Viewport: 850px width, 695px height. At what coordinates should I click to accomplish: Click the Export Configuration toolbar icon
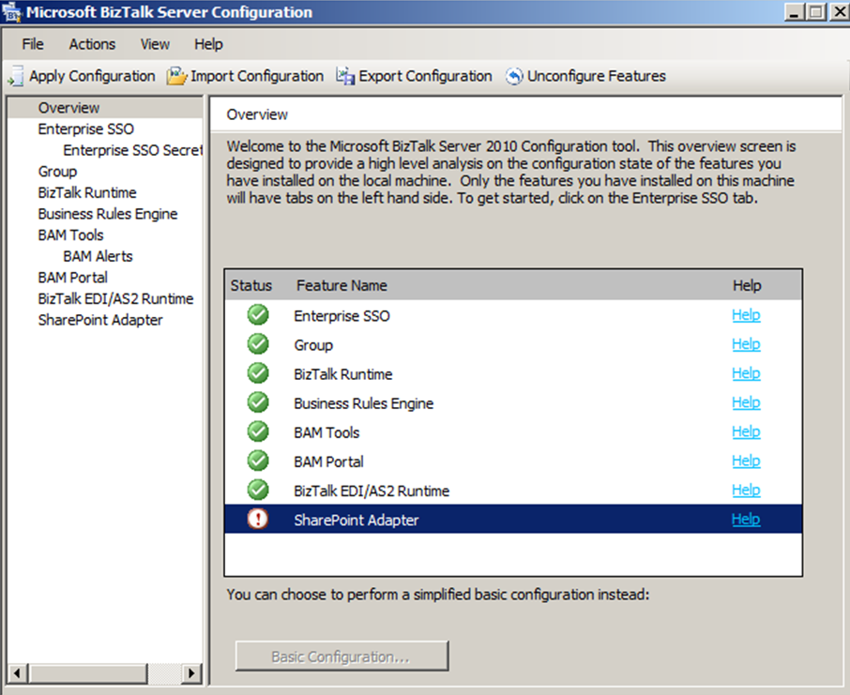345,77
